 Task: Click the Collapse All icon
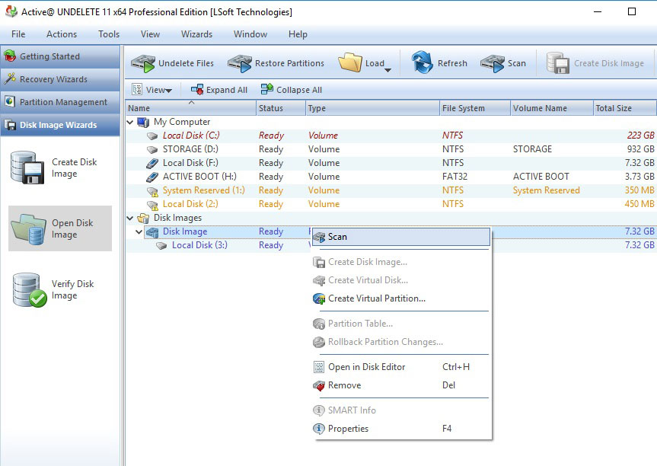(267, 90)
